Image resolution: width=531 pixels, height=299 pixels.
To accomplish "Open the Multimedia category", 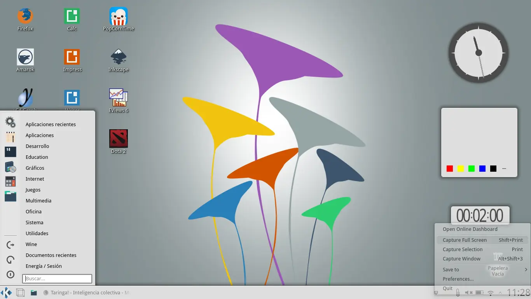I will (x=38, y=201).
